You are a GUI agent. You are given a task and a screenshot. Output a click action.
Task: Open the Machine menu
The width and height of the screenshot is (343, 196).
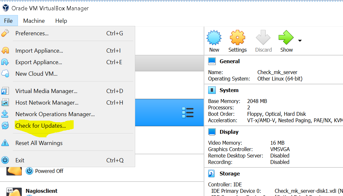click(34, 21)
